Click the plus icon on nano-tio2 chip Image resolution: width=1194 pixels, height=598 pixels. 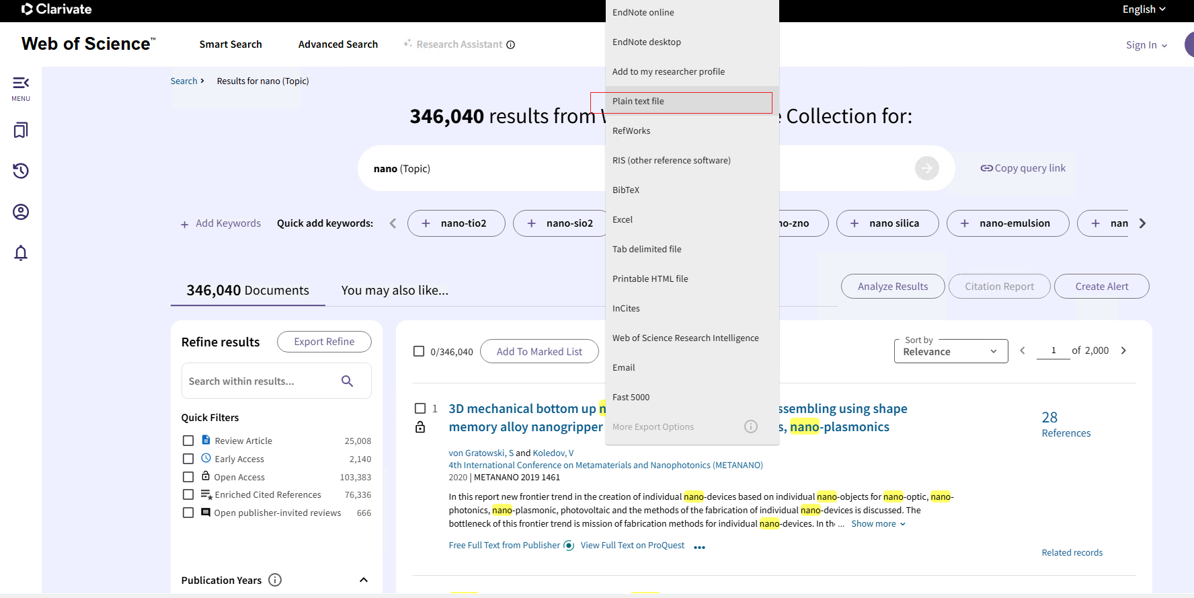(x=426, y=223)
